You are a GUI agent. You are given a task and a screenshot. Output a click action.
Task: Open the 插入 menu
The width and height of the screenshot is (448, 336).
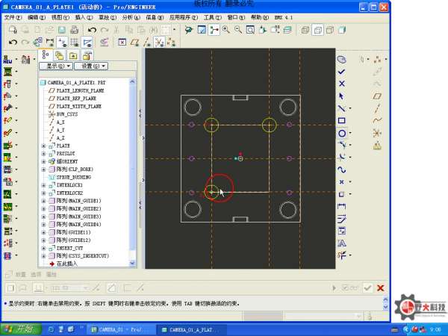[84, 17]
